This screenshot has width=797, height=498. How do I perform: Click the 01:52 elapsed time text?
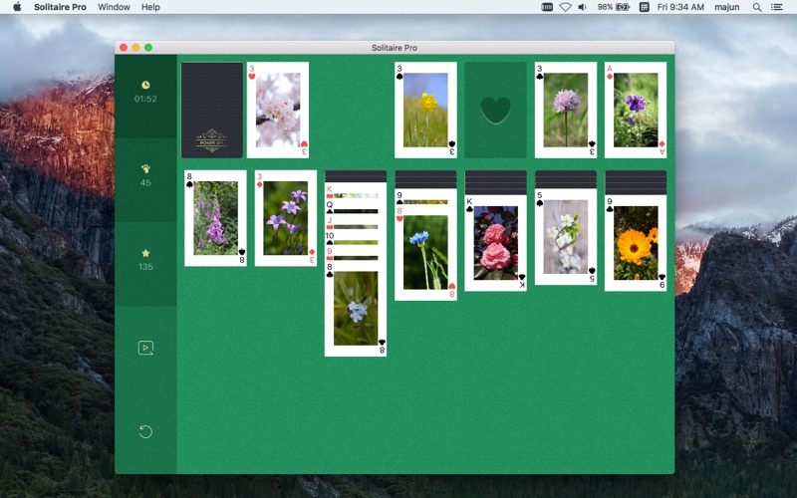[x=145, y=99]
